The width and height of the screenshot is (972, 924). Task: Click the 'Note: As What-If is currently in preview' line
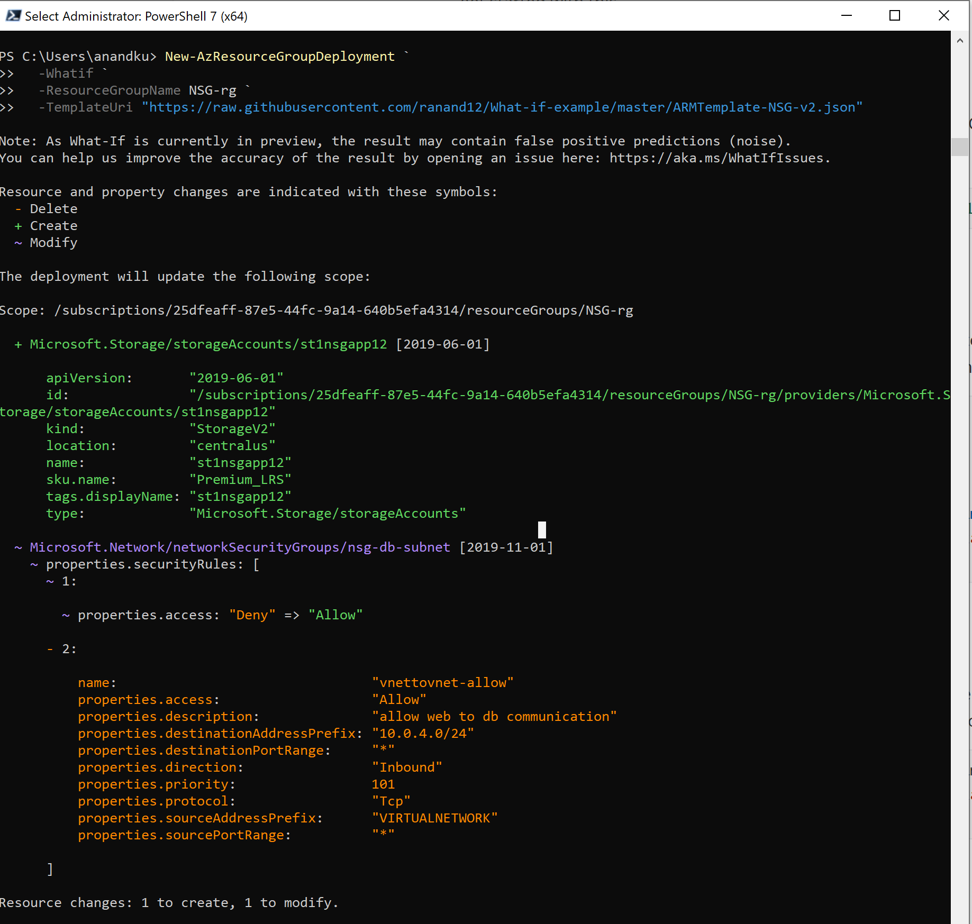[x=395, y=141]
